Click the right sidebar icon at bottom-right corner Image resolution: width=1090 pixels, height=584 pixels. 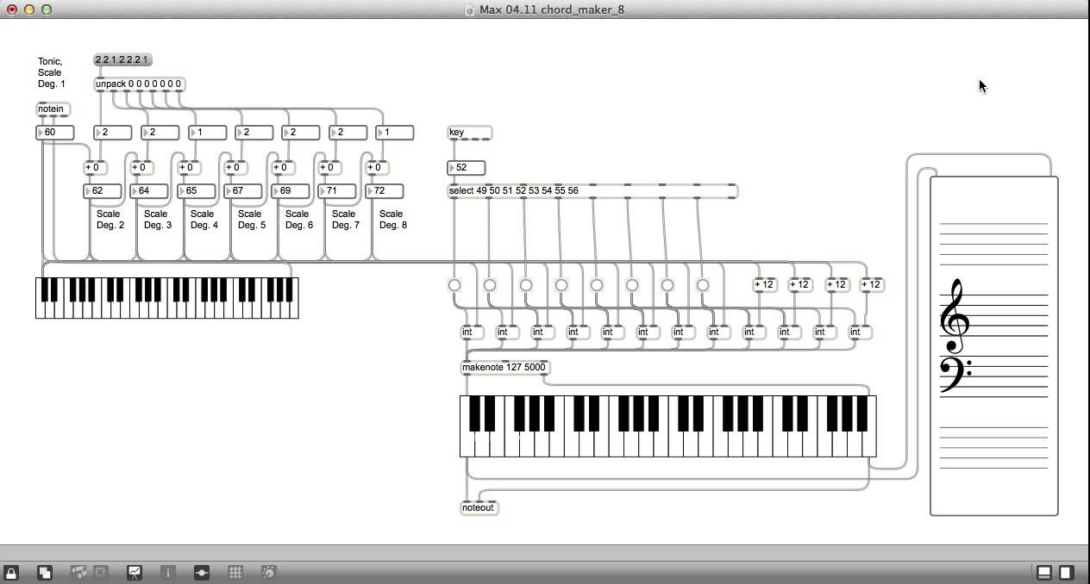pyautogui.click(x=1066, y=572)
